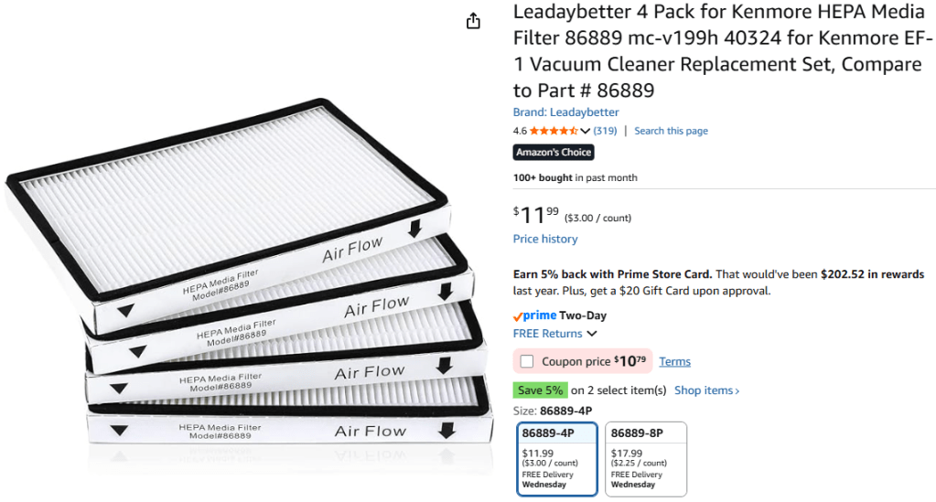Click the 4.6 rating number
The width and height of the screenshot is (936, 502).
point(520,131)
